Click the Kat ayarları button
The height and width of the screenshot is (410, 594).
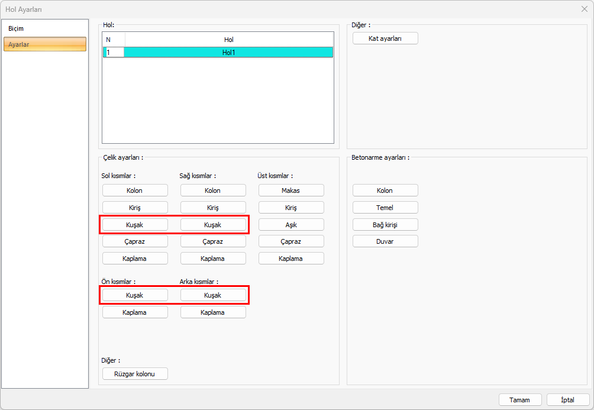click(385, 38)
